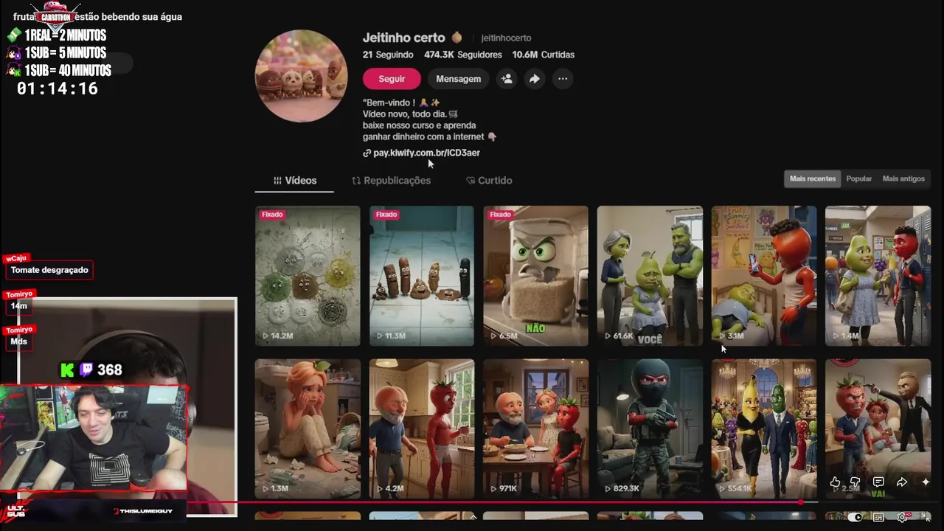Viewport: 944px width, 531px height.
Task: Click the 368 viewer count overlay
Action: 109,370
